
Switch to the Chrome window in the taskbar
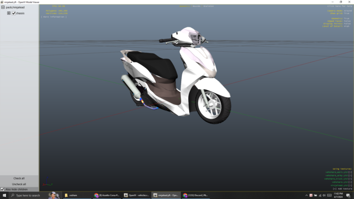coord(107,196)
